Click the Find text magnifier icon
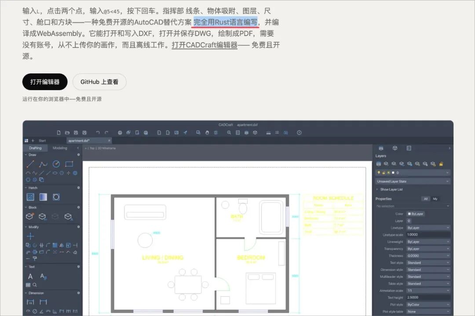This screenshot has height=316, width=475. (35, 285)
